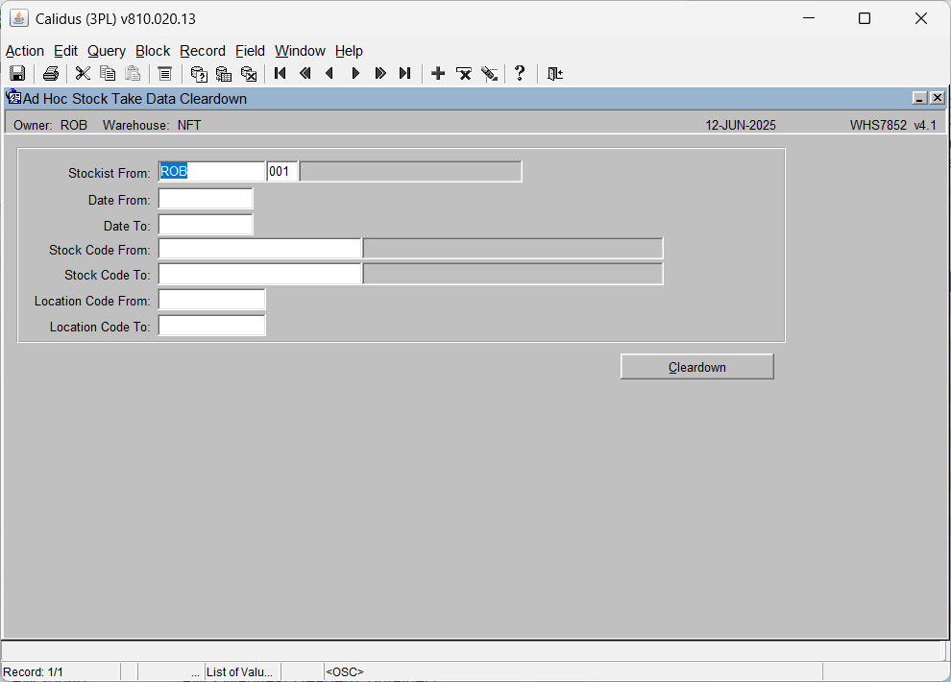Click the Paste clipboard icon
Image resolution: width=951 pixels, height=682 pixels.
(133, 73)
